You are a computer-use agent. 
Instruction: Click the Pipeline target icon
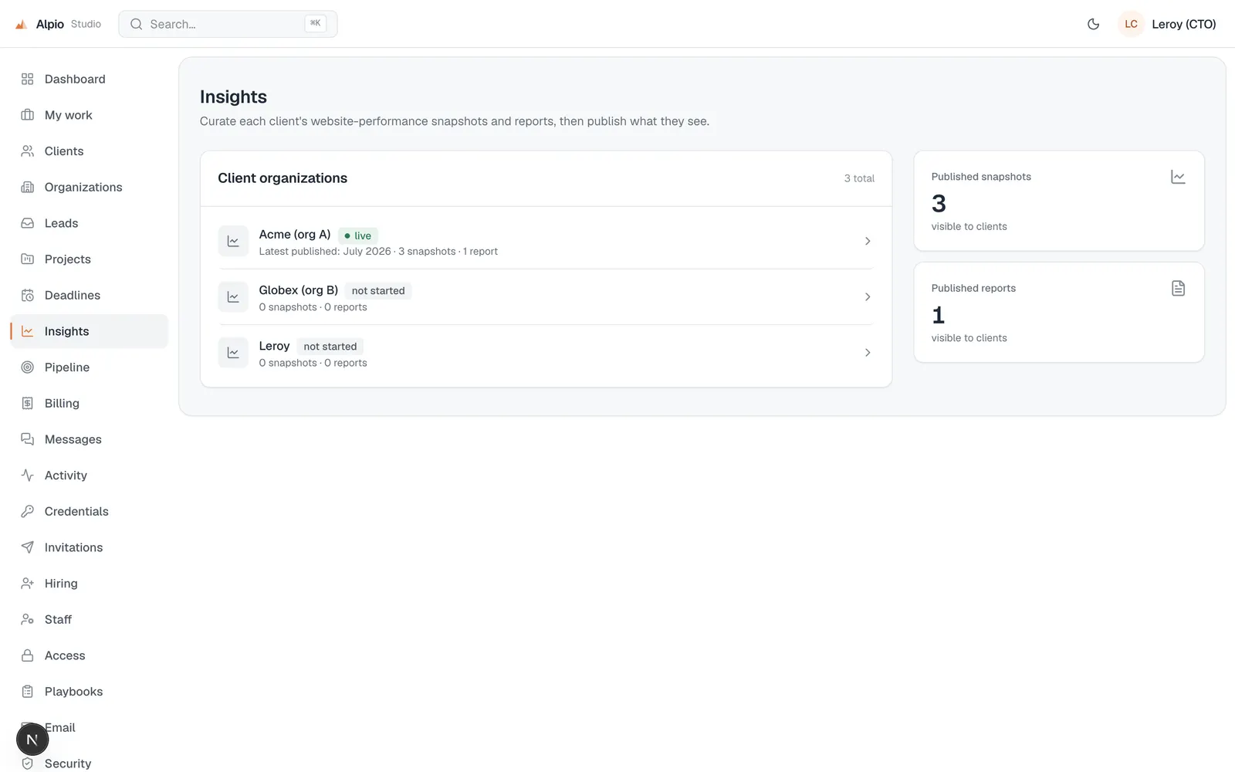pyautogui.click(x=28, y=367)
